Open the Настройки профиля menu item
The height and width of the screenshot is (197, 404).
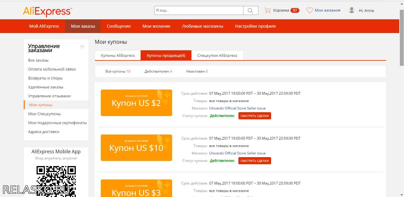coord(255,26)
